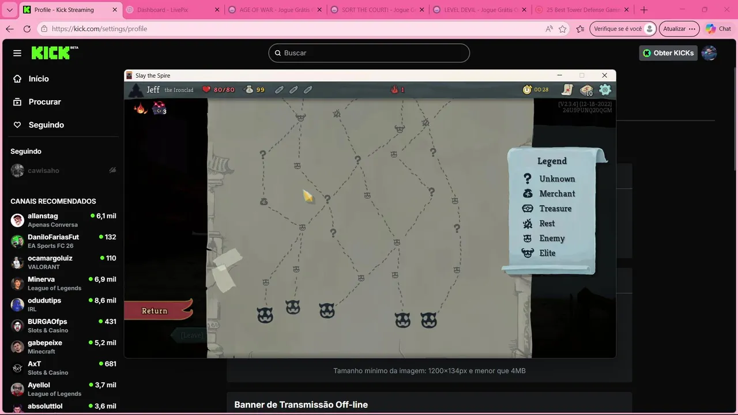738x415 pixels.
Task: Click the floor flame indicator showing 1
Action: pos(394,89)
